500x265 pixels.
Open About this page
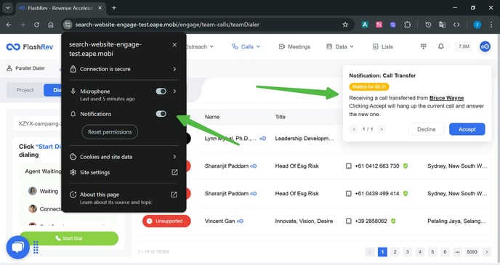pos(124,198)
